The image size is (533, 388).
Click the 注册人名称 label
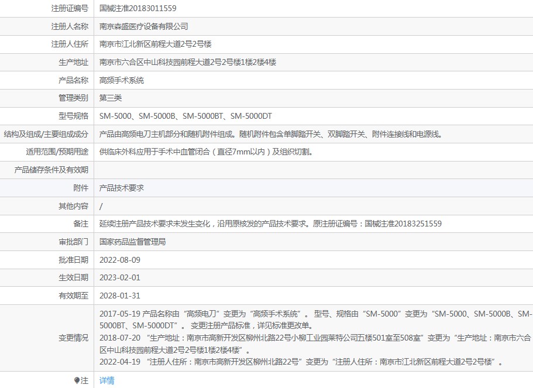point(70,26)
